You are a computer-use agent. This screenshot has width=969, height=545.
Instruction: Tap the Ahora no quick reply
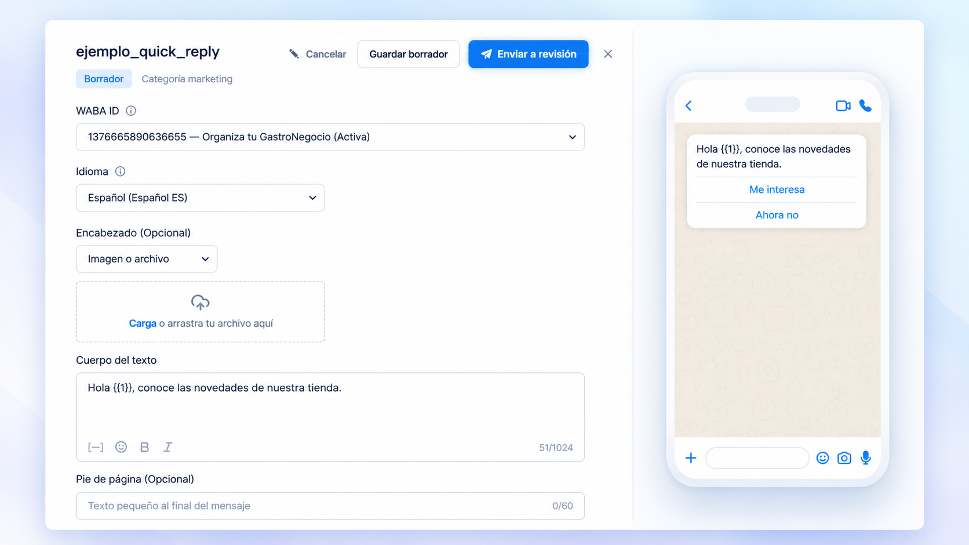777,215
